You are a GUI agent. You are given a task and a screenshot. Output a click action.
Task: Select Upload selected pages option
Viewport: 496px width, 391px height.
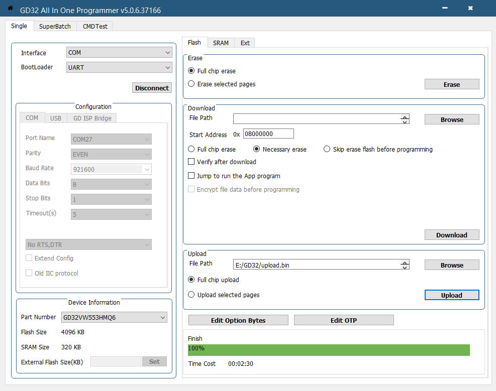point(191,294)
